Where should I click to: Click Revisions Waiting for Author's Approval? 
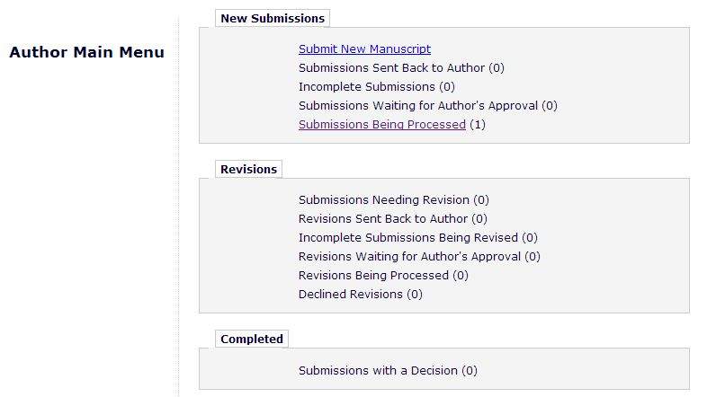409,257
